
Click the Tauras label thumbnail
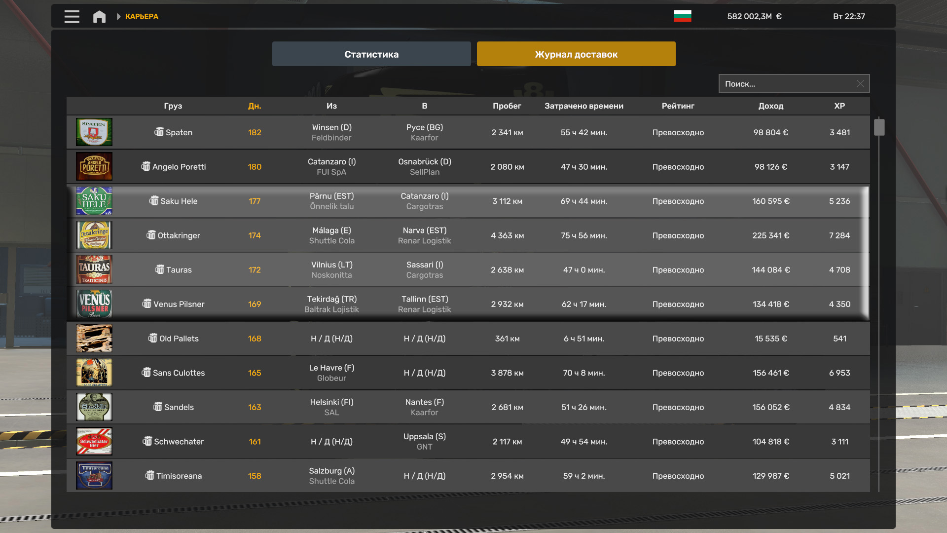click(x=94, y=269)
